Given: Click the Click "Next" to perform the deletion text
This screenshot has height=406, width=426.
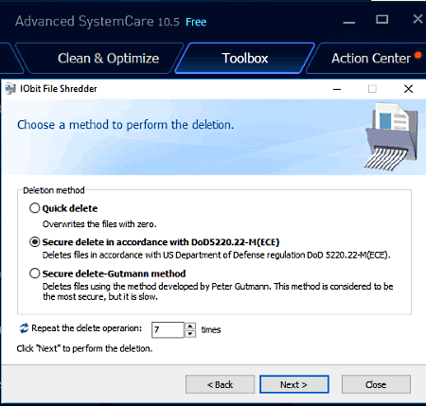Looking at the screenshot, I should [x=84, y=348].
